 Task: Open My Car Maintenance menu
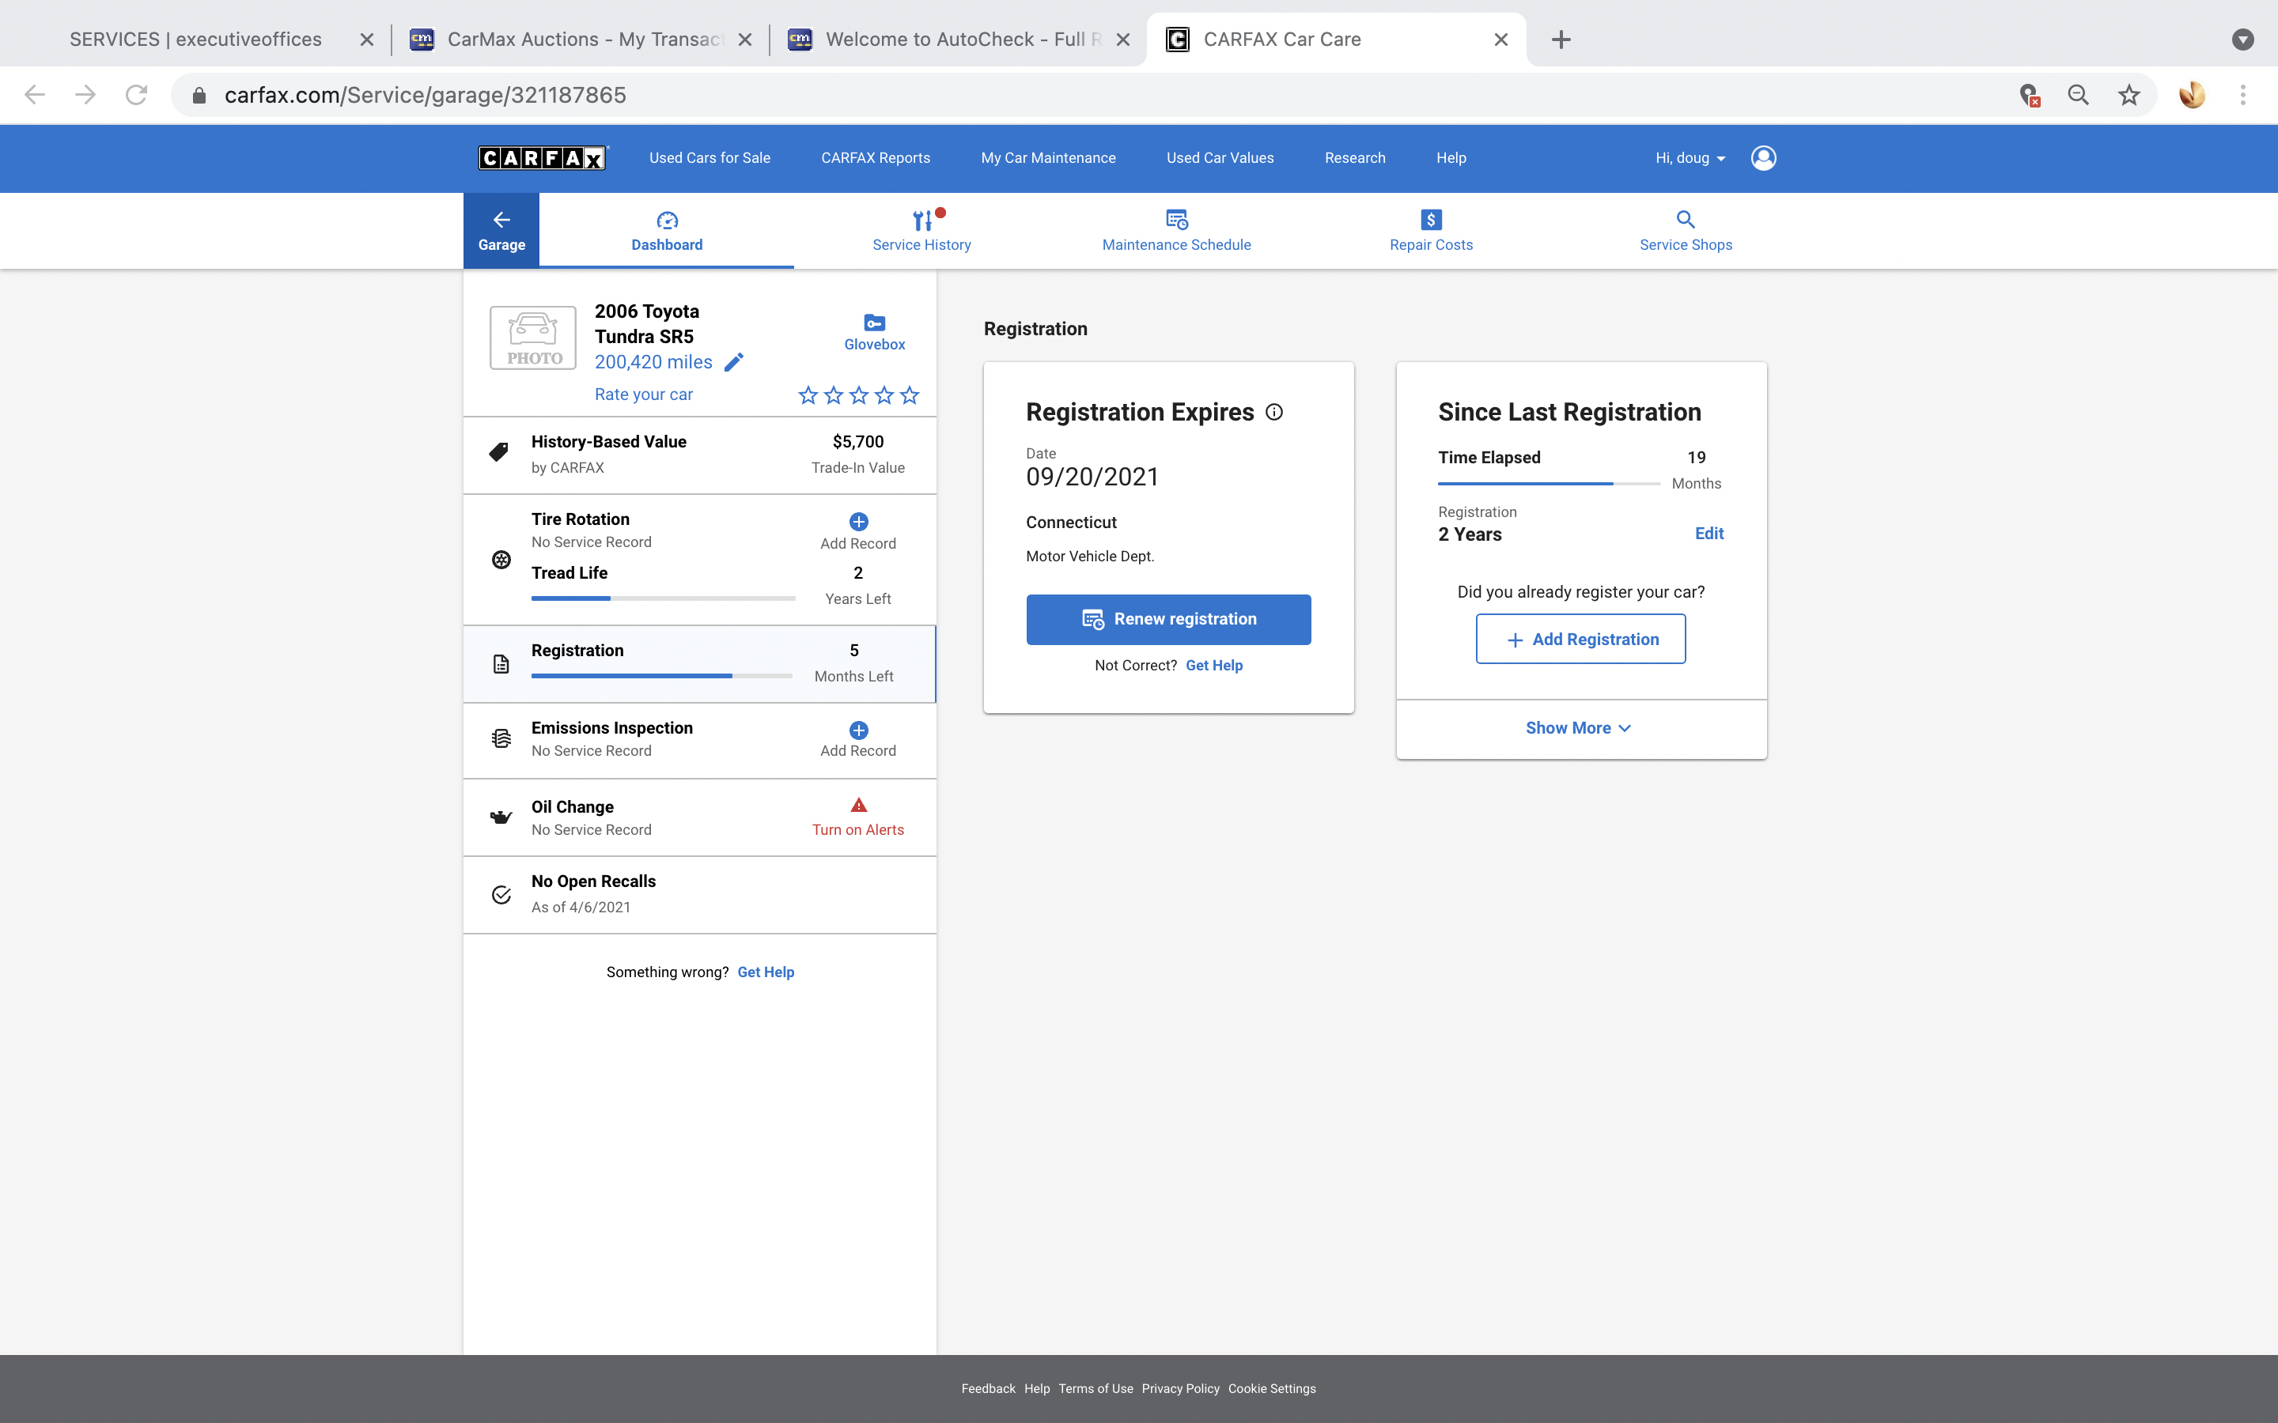pos(1048,158)
